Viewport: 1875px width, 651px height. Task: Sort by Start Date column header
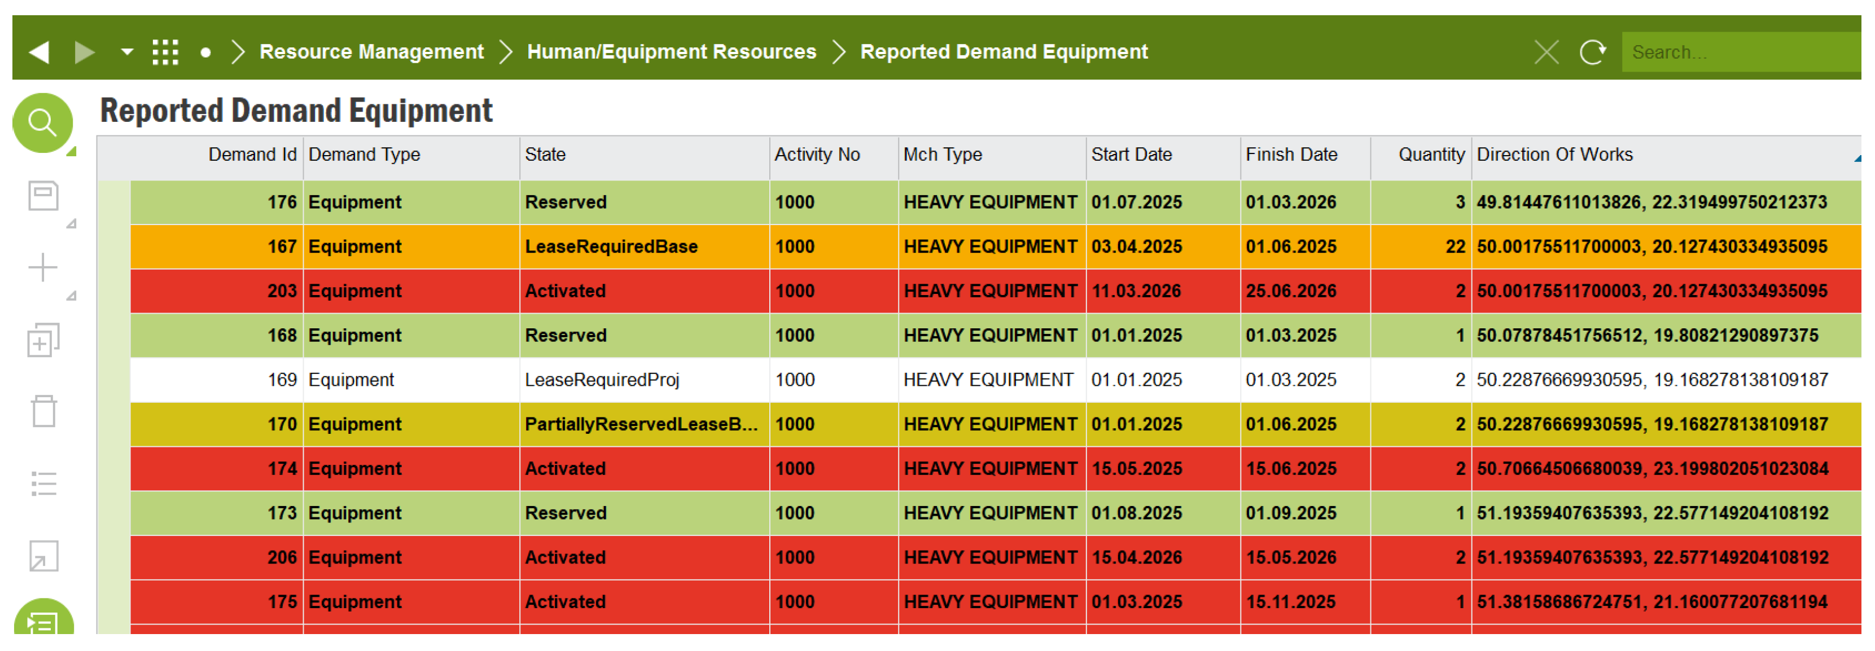[x=1163, y=155]
